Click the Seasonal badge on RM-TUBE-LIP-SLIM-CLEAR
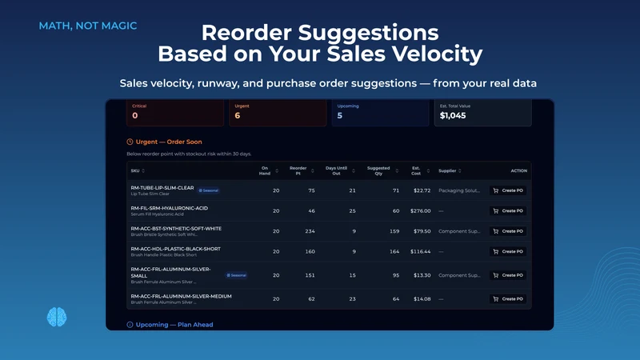Screen dimensions: 640x360 209,190
